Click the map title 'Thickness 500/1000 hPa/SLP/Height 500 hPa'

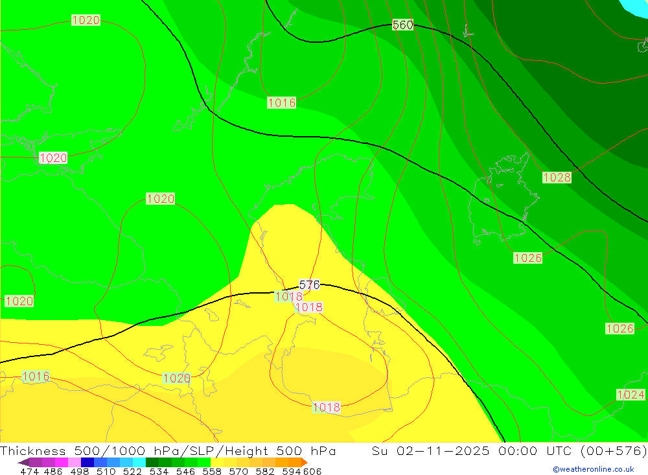point(168,450)
